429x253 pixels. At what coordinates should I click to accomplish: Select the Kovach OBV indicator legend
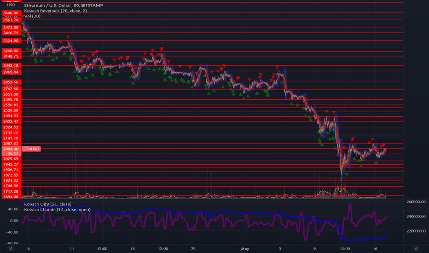pos(48,204)
